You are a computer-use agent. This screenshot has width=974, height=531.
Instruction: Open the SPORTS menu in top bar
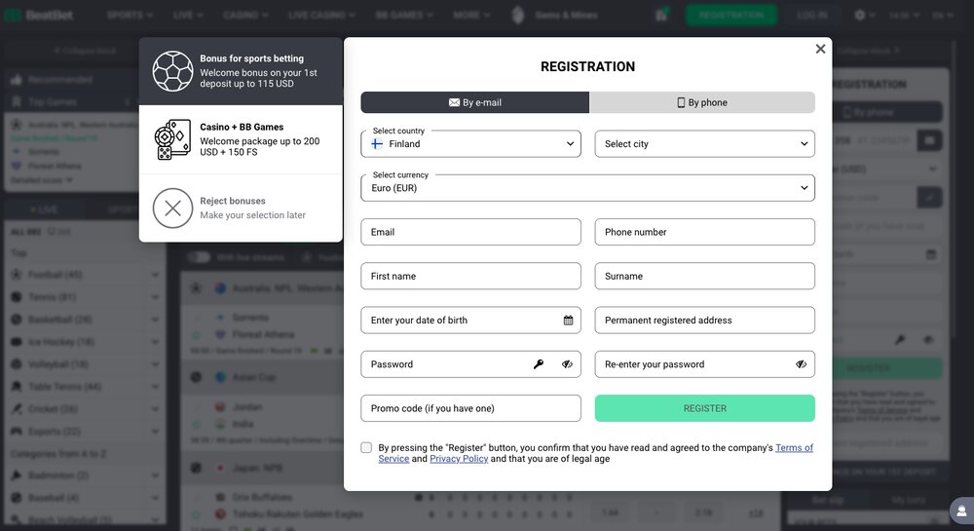tap(130, 15)
